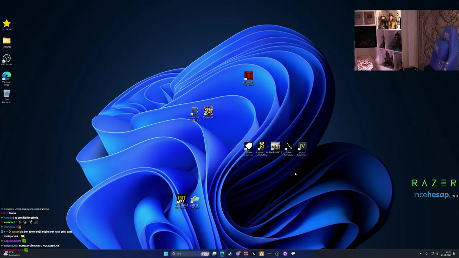Select the Zombie Graveyard shovel icon
This screenshot has width=459, height=258.
(248, 149)
